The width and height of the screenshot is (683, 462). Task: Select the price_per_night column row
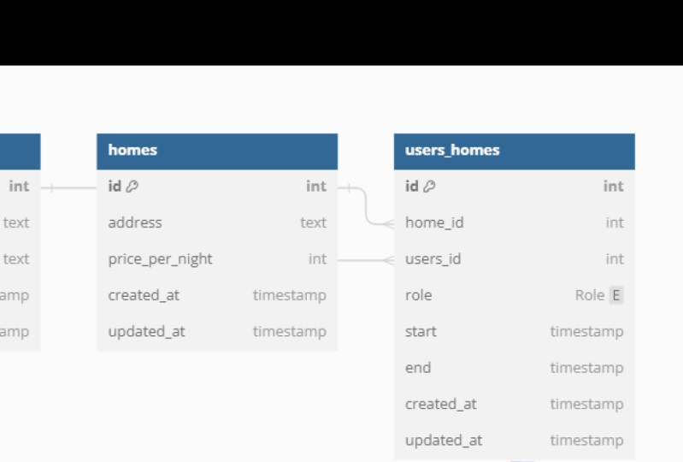(x=160, y=259)
